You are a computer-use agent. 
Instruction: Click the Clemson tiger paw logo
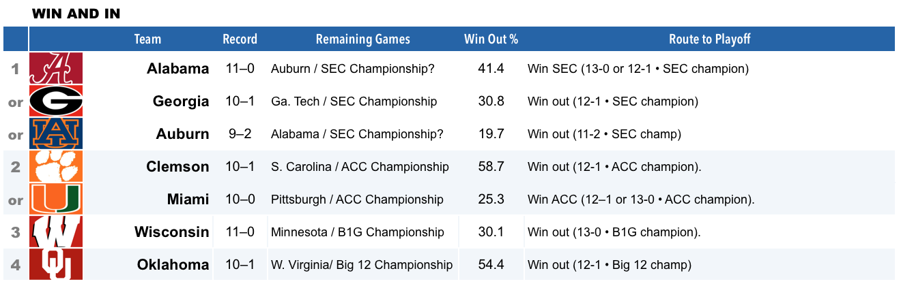tap(56, 166)
